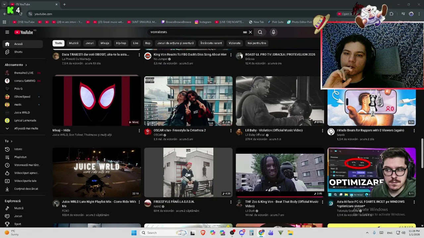The image size is (424, 238).
Task: Play the Mixaj – Hide Spider-Man thumbnail
Action: (97, 101)
